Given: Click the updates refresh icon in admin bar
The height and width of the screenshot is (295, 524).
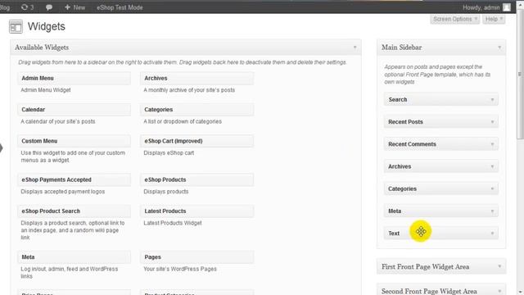Looking at the screenshot, I should point(25,7).
